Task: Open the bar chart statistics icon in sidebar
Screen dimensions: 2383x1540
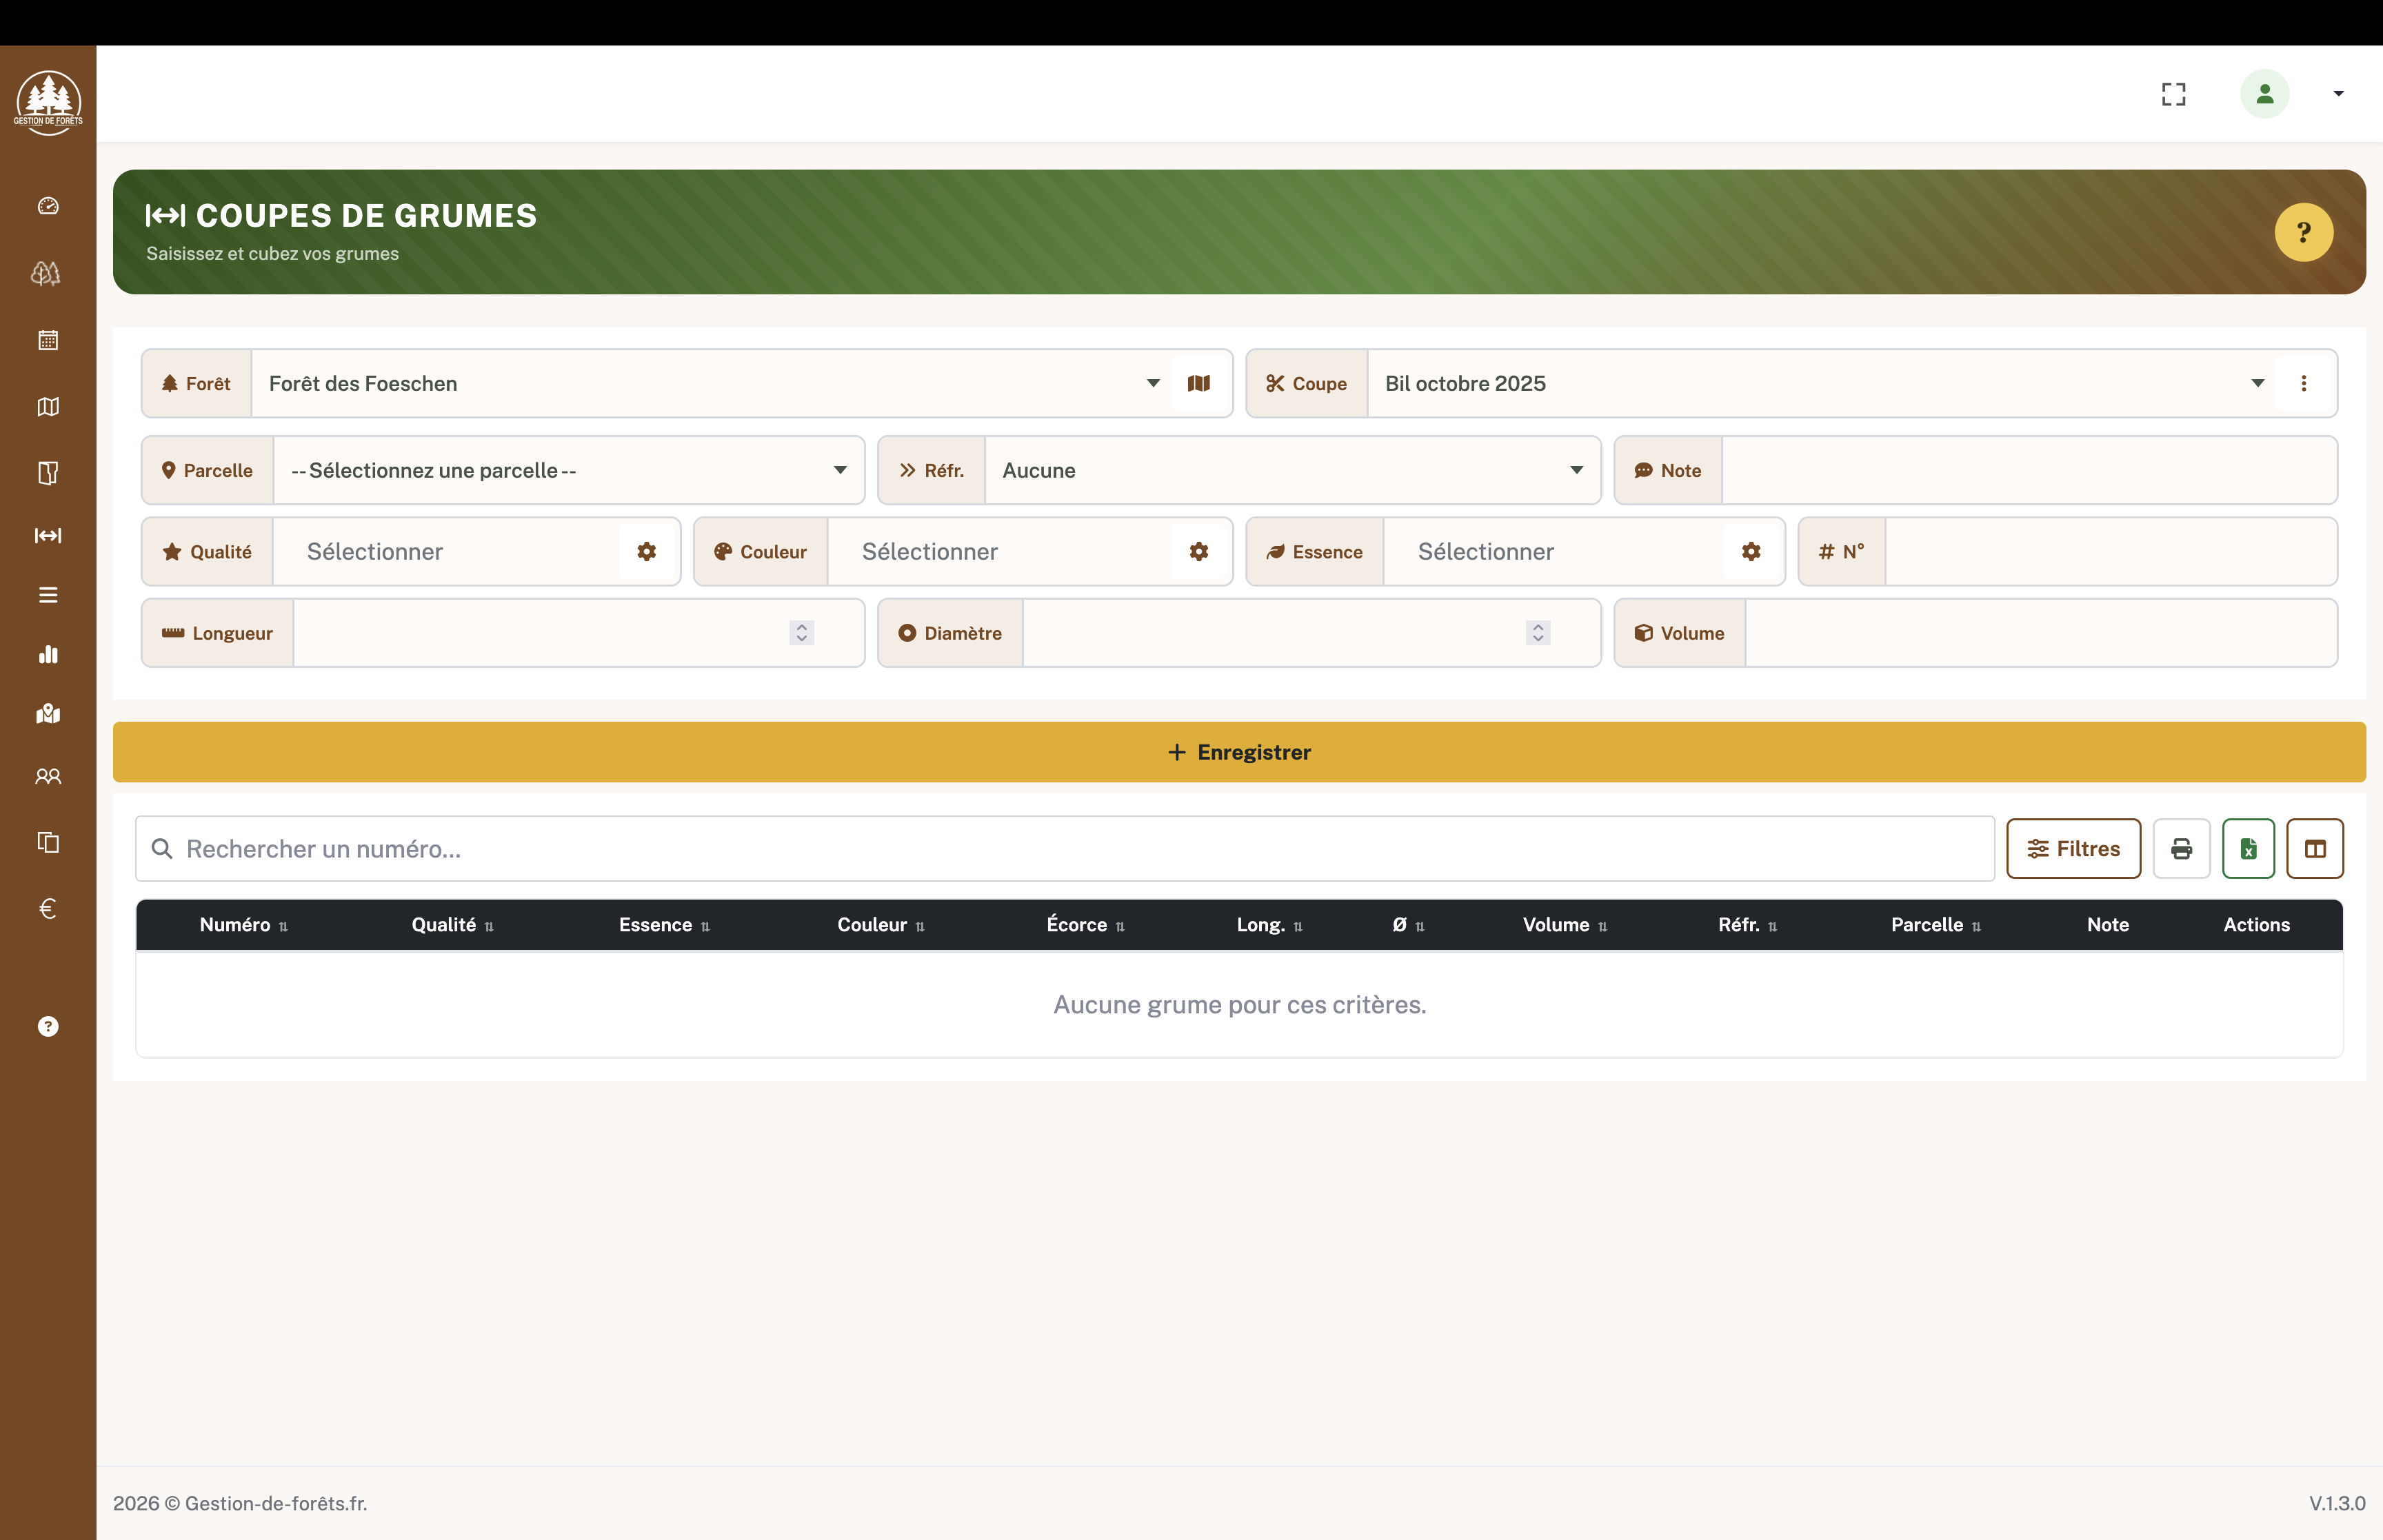Action: 48,654
